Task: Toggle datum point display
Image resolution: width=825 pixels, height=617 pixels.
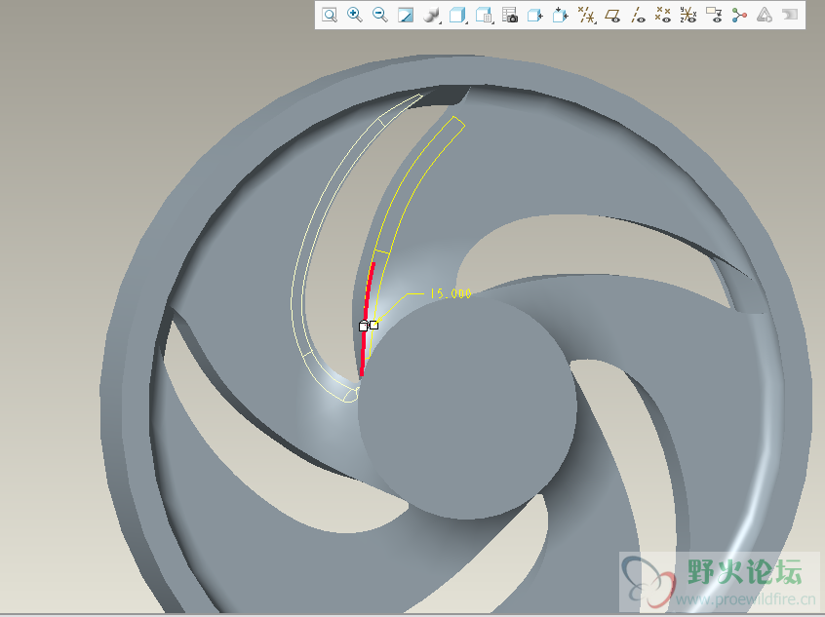Action: click(663, 15)
